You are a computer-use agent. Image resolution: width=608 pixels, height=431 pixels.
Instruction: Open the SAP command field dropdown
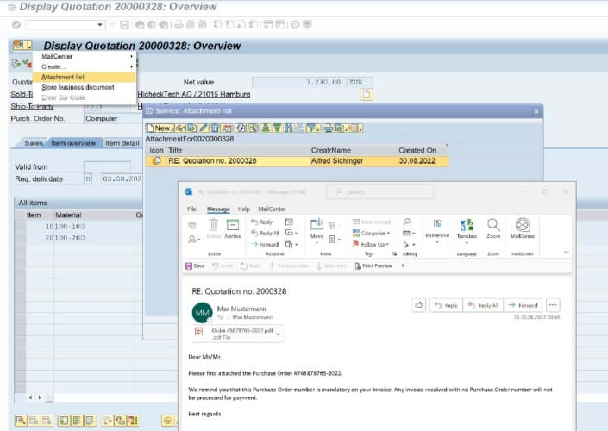[x=100, y=25]
